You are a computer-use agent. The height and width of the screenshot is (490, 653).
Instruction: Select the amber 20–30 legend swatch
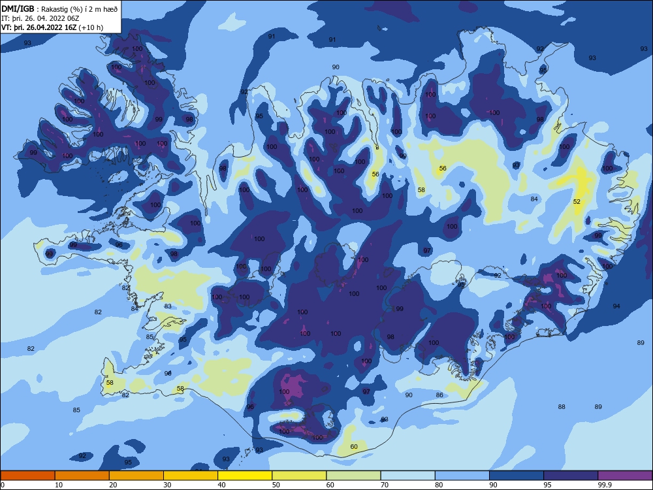tap(136, 476)
